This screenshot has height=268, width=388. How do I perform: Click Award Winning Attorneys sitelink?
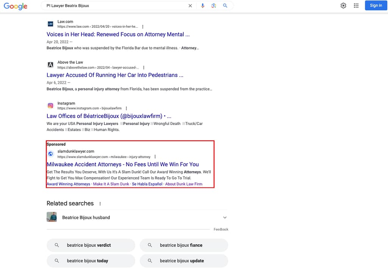click(x=68, y=184)
